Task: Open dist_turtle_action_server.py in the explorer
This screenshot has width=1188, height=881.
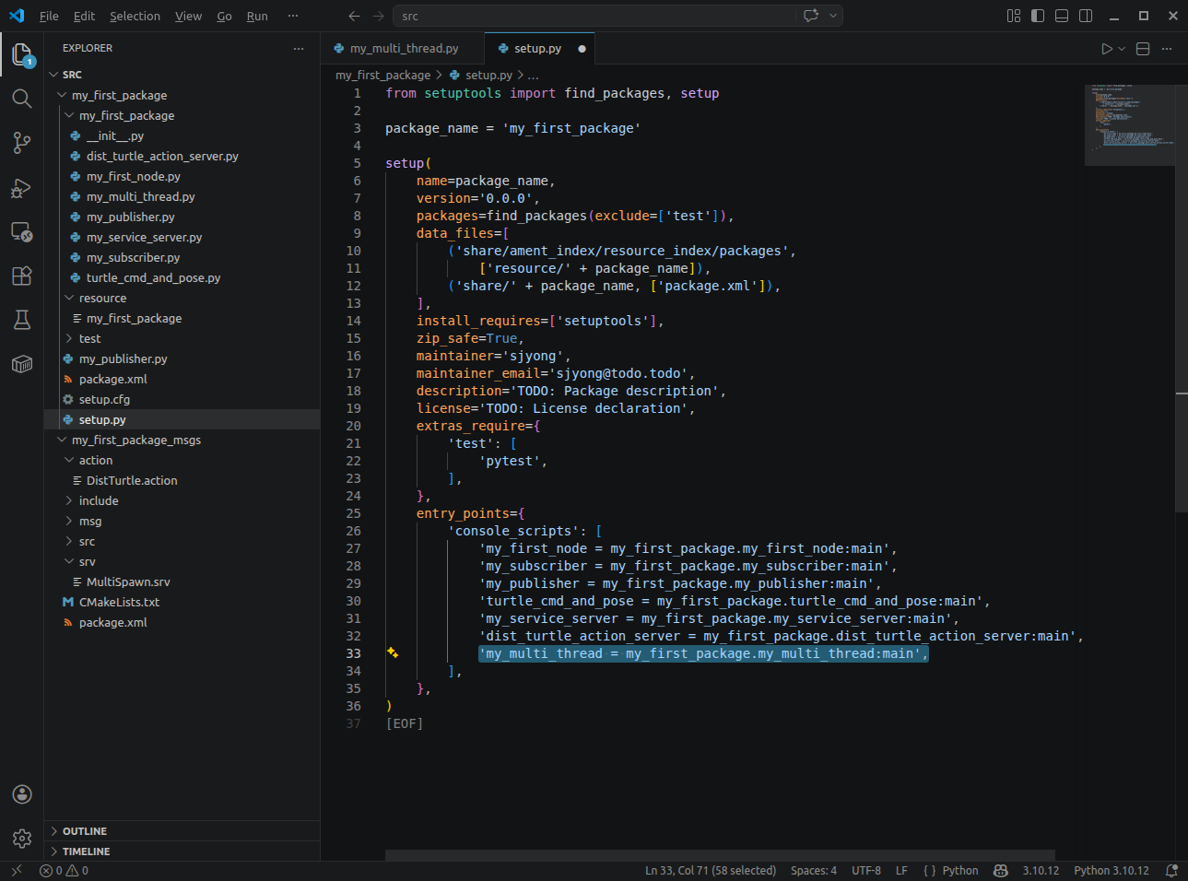Action: tap(182, 156)
